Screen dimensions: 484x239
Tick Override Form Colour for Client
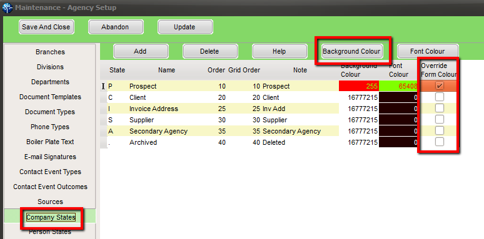[439, 97]
